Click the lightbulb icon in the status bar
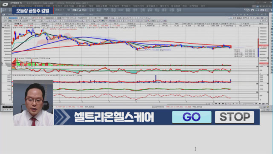Image resolution: width=273 pixels, height=154 pixels. click(268, 107)
